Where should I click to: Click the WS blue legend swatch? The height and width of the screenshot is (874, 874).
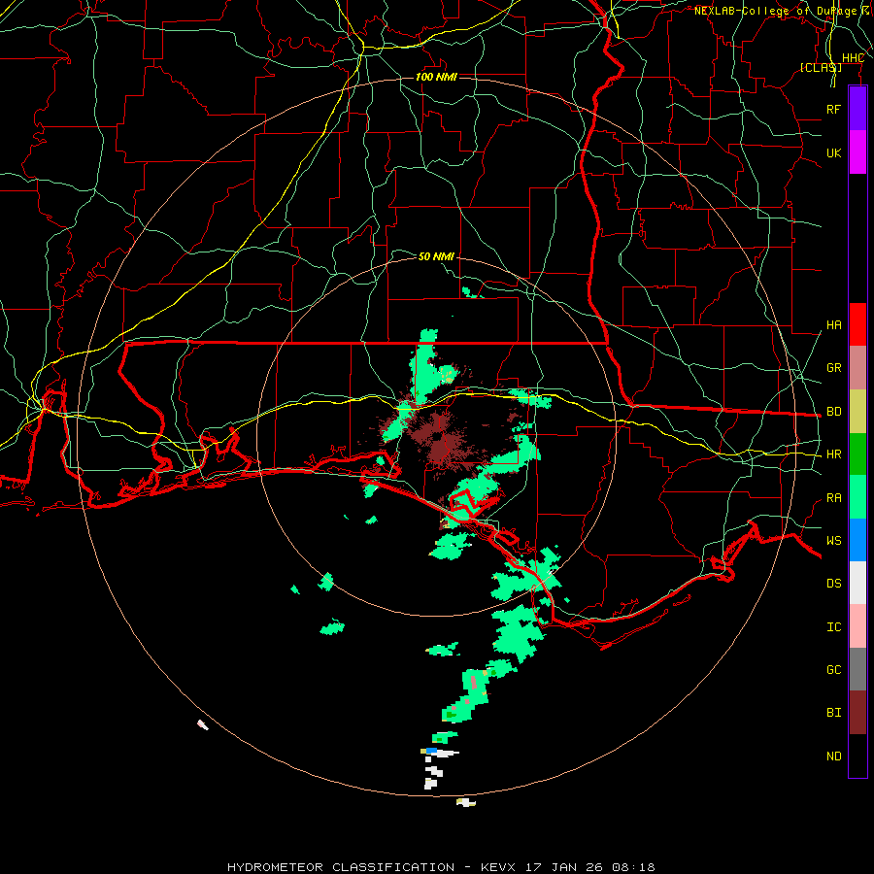(857, 540)
